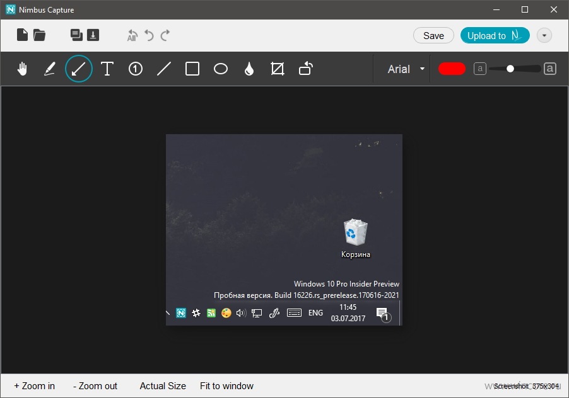Image resolution: width=569 pixels, height=398 pixels.
Task: Maximize the Nimbus Capture window
Action: [525, 9]
